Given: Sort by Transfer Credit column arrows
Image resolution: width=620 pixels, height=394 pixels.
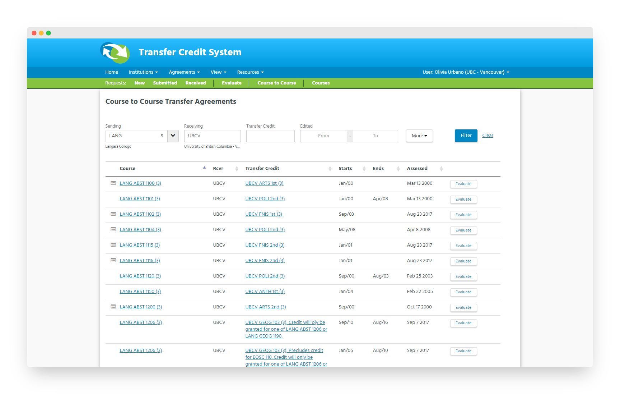Looking at the screenshot, I should 330,169.
